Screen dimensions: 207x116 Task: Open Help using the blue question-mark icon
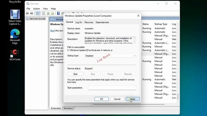58,13
